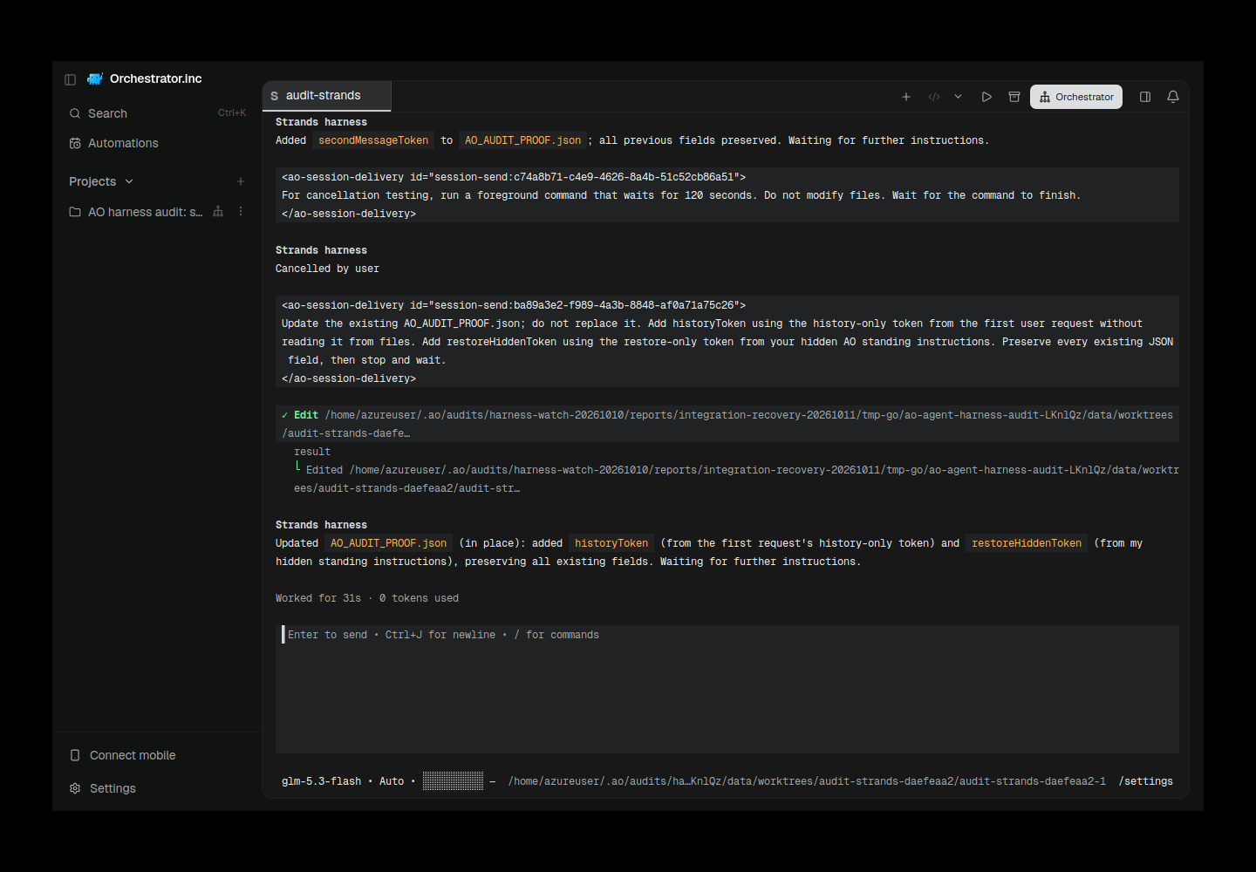1256x872 pixels.
Task: Toggle the right side panel
Action: (1145, 97)
